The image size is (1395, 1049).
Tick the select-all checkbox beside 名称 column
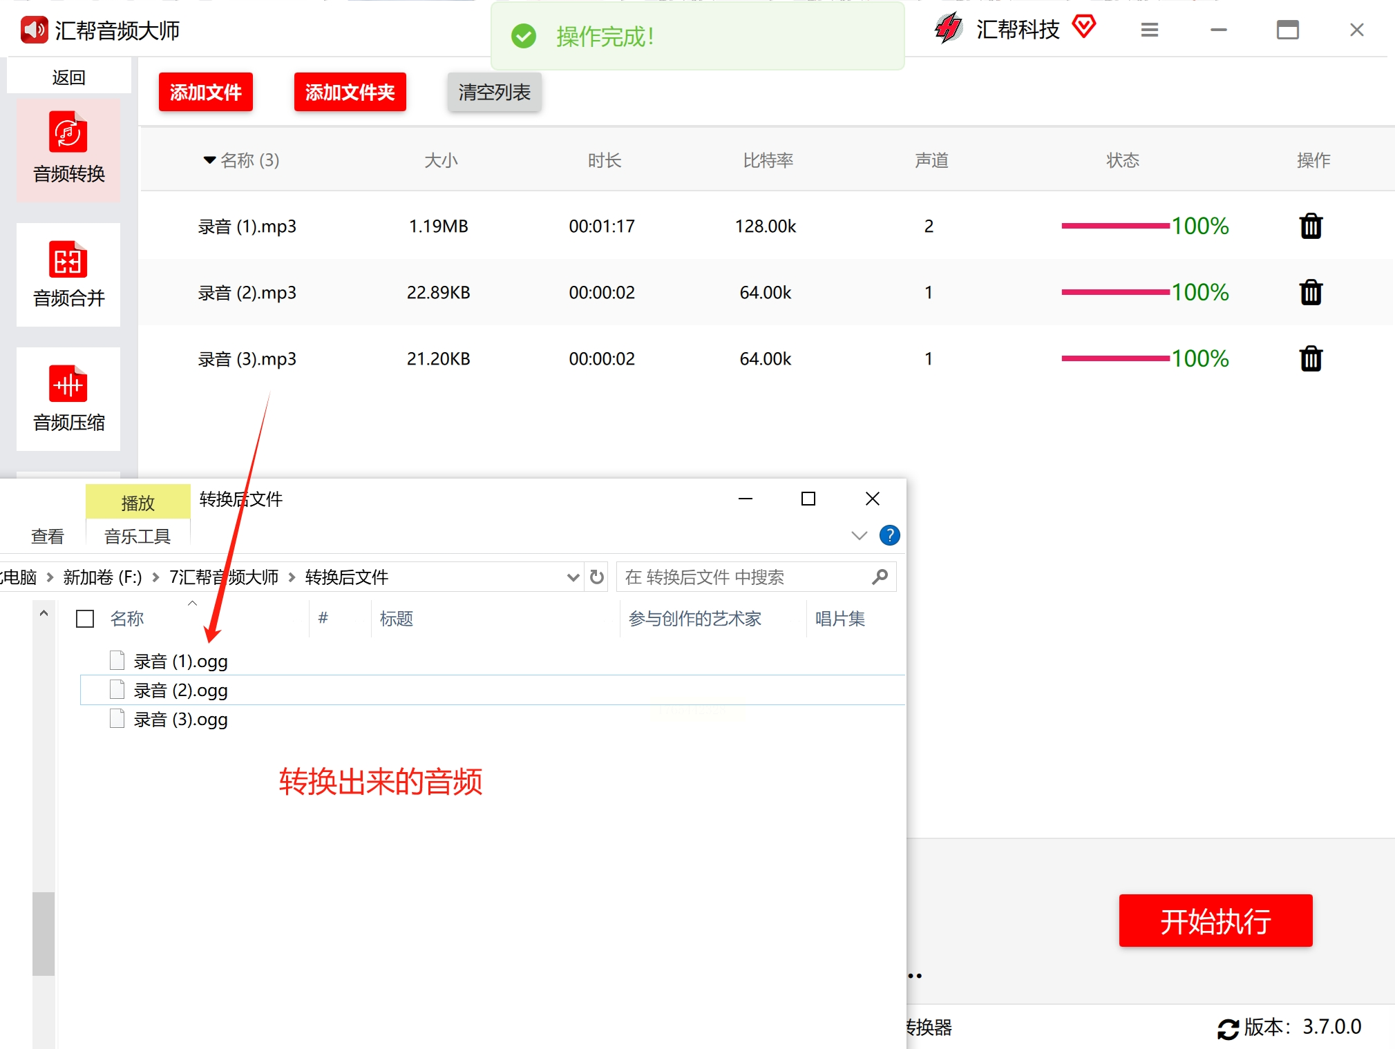[85, 618]
